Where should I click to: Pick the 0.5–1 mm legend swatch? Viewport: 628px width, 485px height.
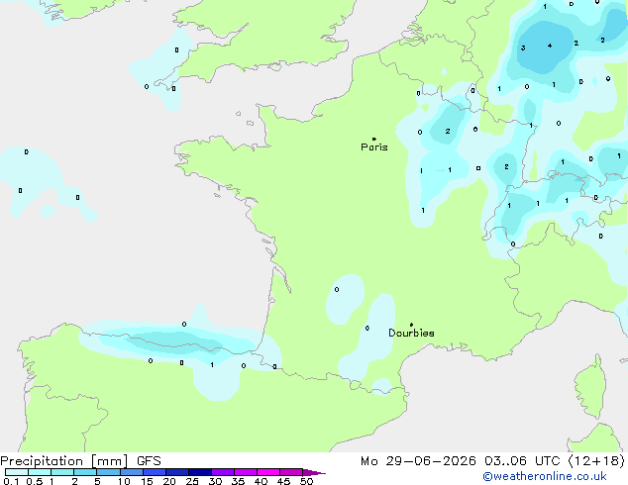(40, 472)
